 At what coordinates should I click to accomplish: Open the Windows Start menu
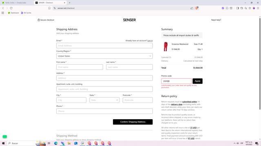click(x=3, y=143)
